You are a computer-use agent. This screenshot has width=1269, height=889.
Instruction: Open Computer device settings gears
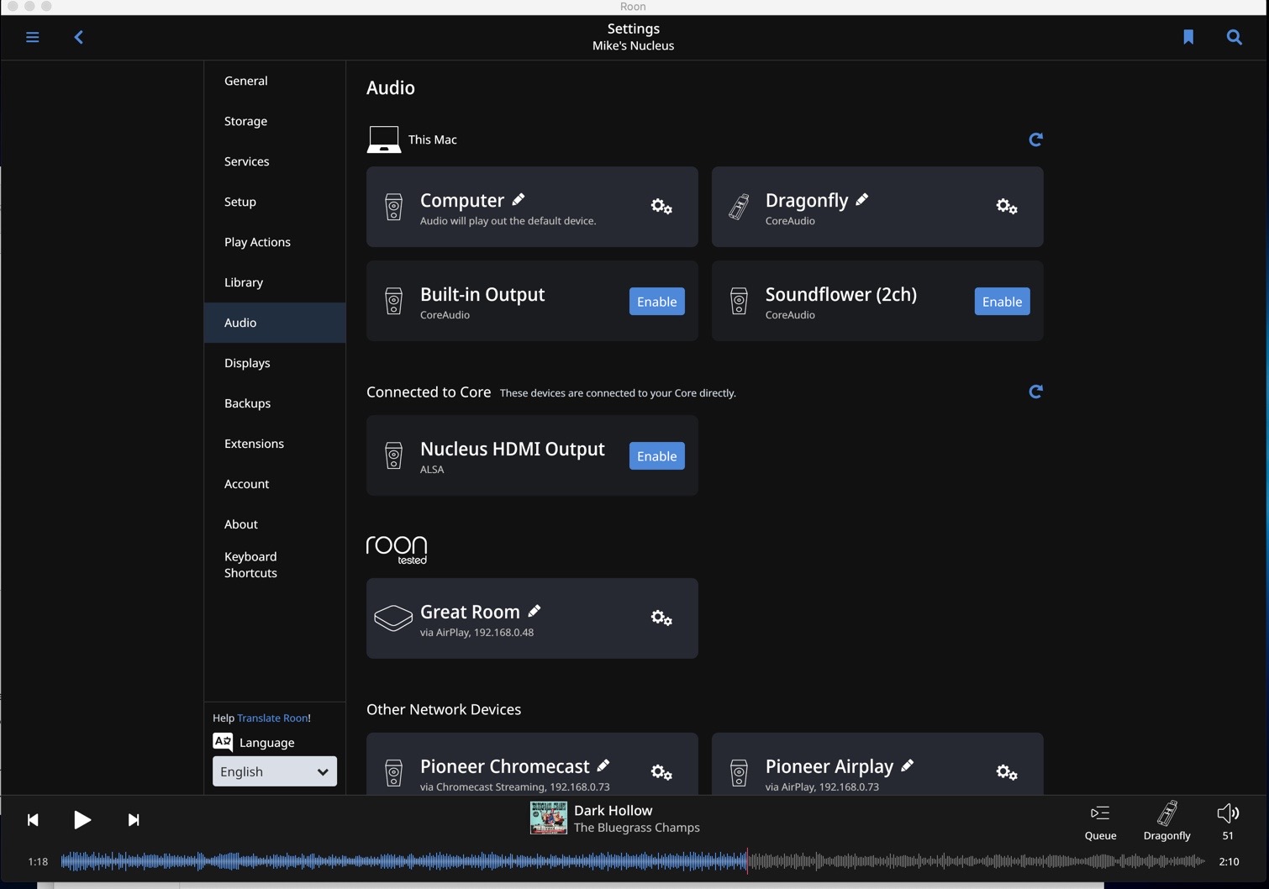pos(661,206)
